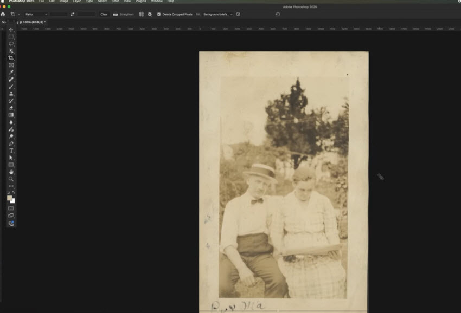Screen dimensions: 461x313
Task: Choose the Eraser tool
Action: [10, 107]
